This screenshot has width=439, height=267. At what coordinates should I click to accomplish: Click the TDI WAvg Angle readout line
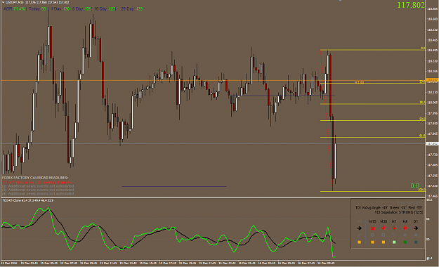click(388, 207)
